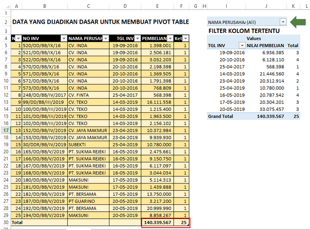
Task: Click the FILTER KOLOM TERTENTU heading
Action: (244, 31)
